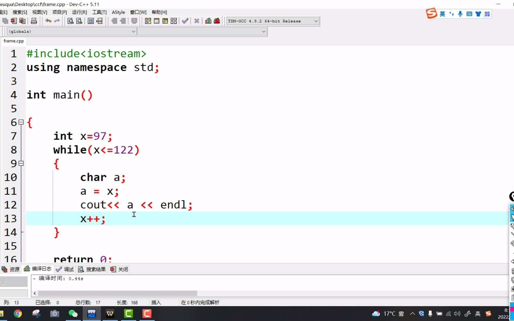The image size is (514, 321).
Task: Click the Sogou input method S logo
Action: (431, 13)
